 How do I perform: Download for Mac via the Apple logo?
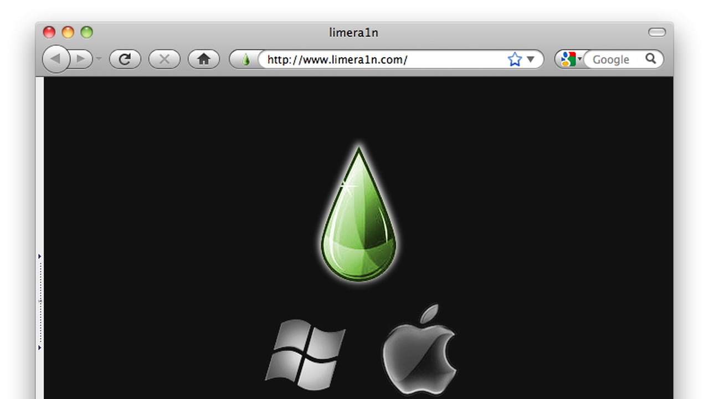419,350
